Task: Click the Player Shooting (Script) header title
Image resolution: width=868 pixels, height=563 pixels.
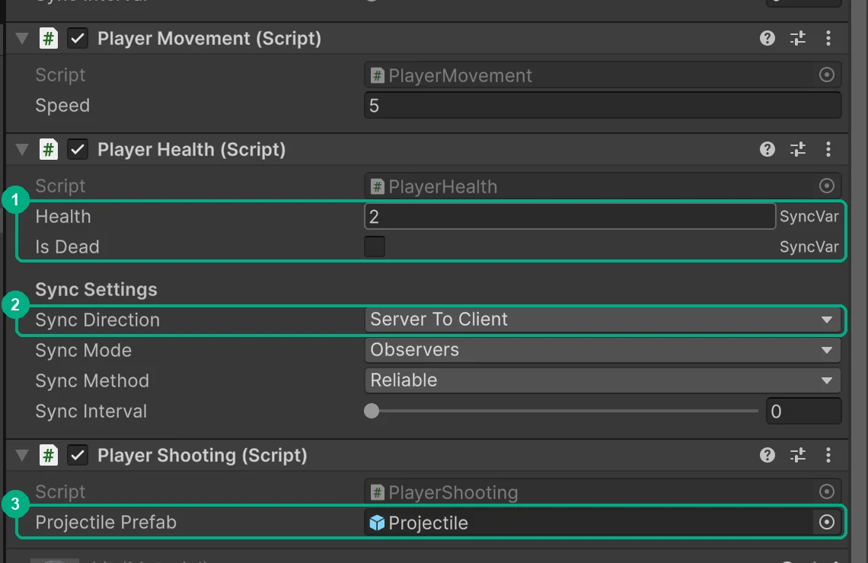Action: click(x=202, y=456)
